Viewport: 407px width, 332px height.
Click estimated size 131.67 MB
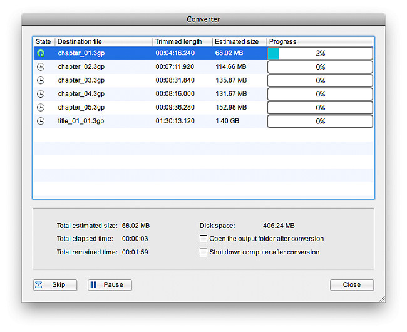[231, 94]
